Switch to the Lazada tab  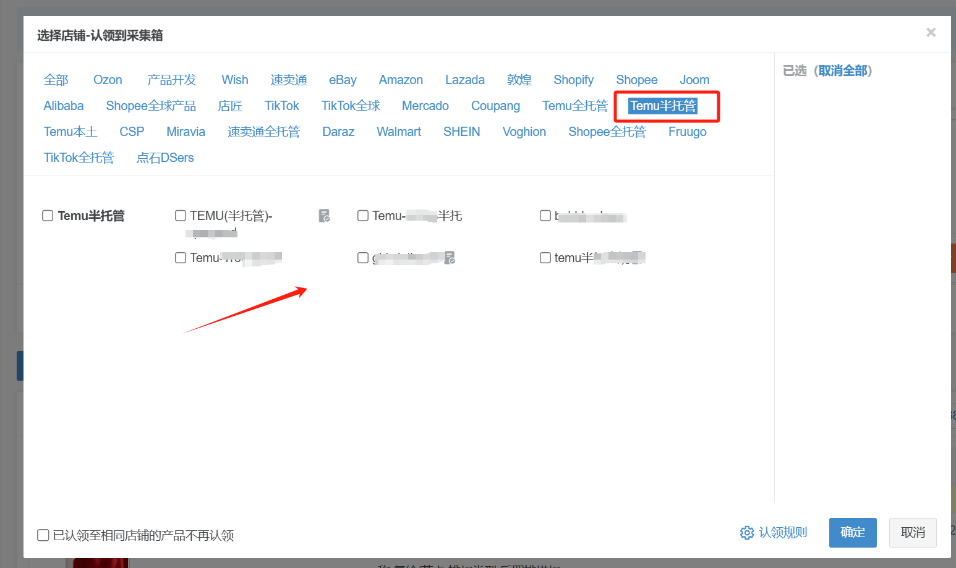(x=465, y=80)
